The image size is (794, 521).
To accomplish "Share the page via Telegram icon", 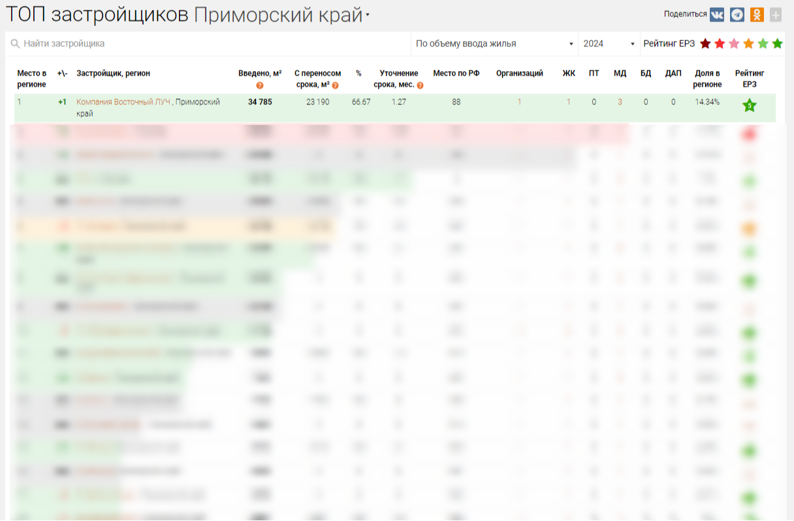I will pos(737,14).
